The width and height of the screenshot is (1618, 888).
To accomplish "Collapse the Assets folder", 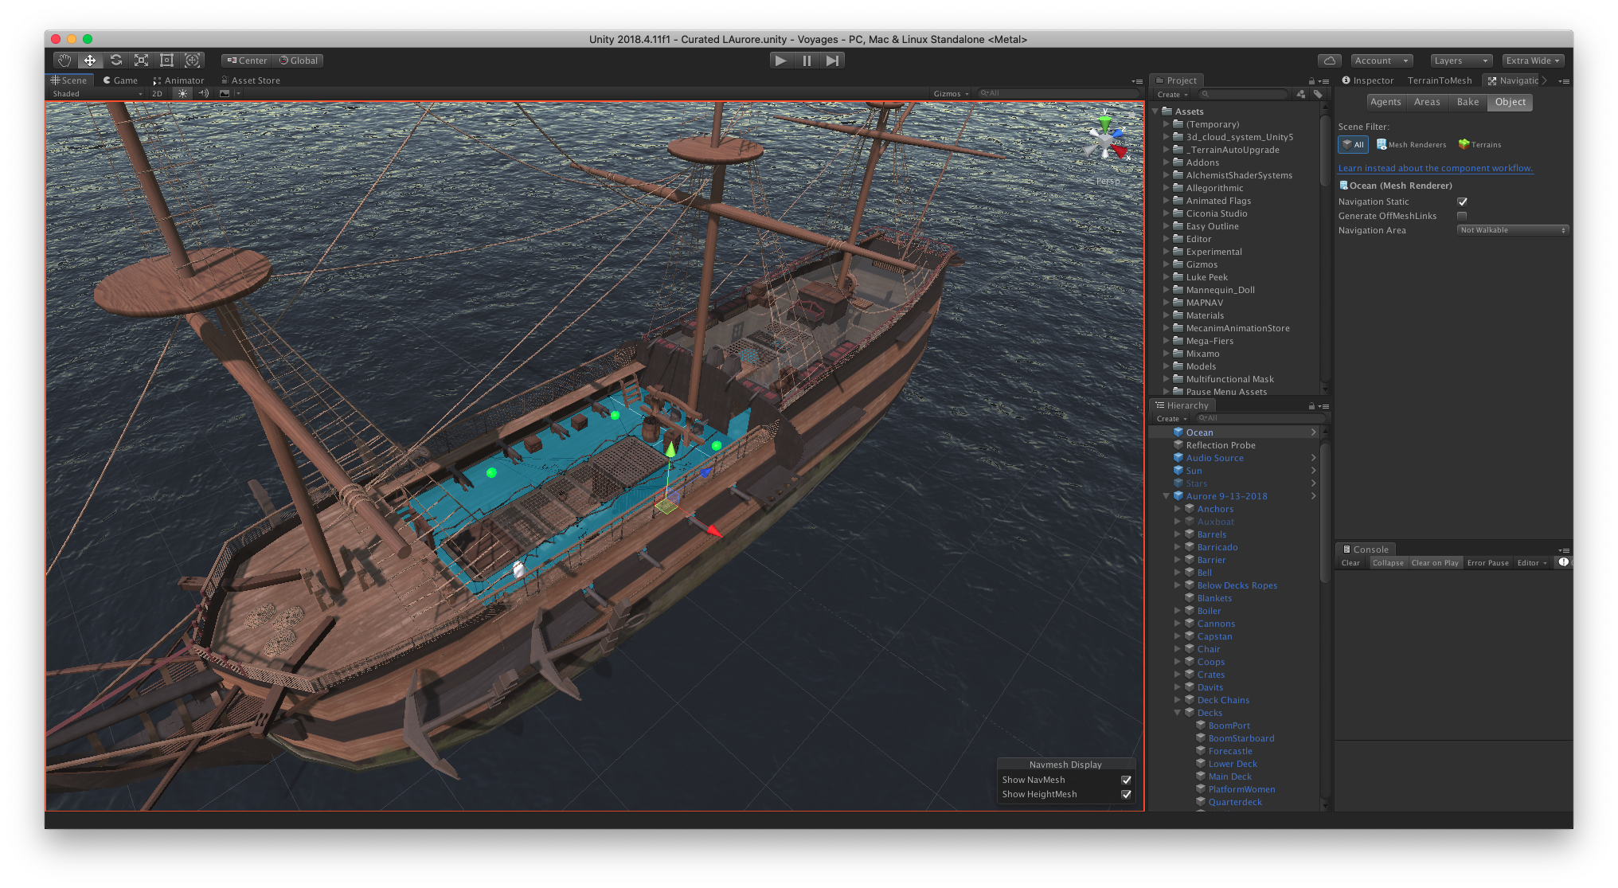I will [1155, 111].
